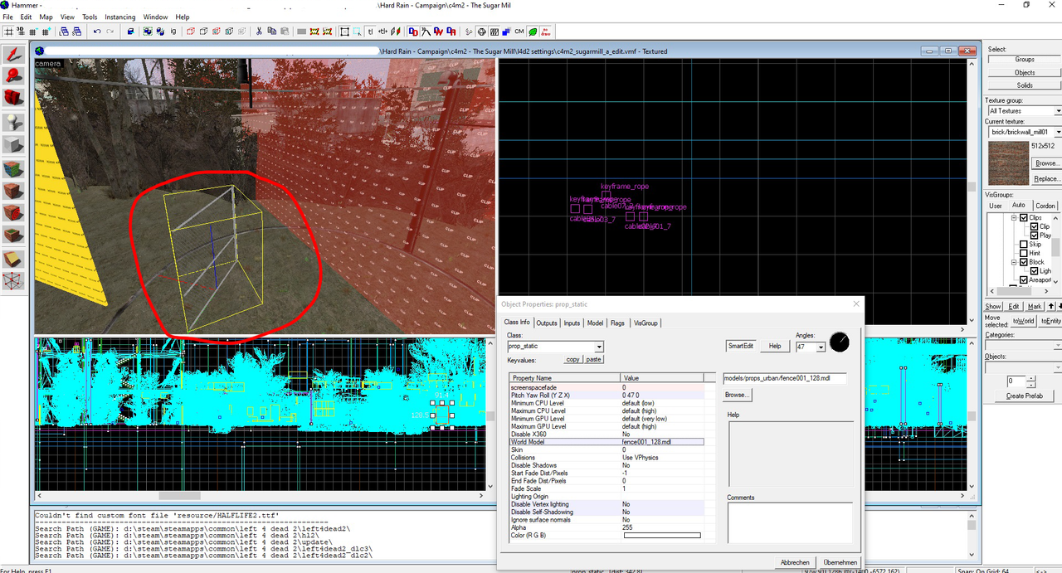Click the Color (R G B) swatch
Image resolution: width=1062 pixels, height=573 pixels.
(662, 535)
